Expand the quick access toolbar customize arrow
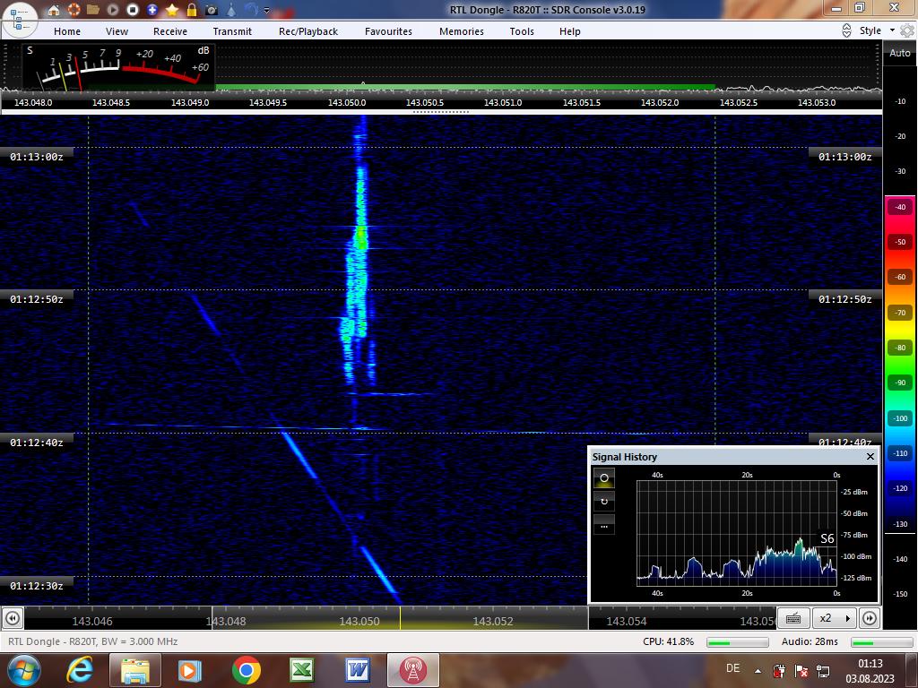 (x=267, y=11)
